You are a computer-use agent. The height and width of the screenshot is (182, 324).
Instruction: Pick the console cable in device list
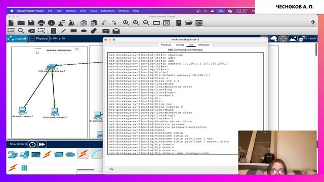tap(96, 154)
